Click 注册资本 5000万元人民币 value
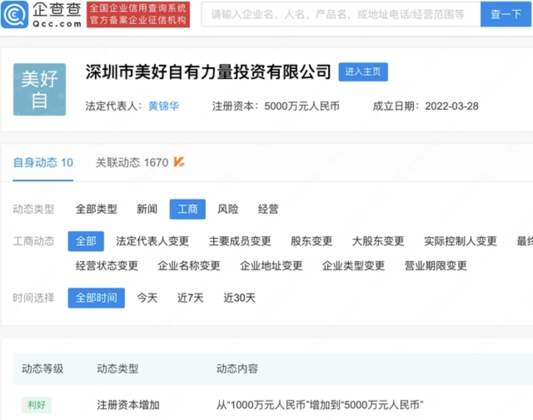The image size is (533, 420). (302, 106)
